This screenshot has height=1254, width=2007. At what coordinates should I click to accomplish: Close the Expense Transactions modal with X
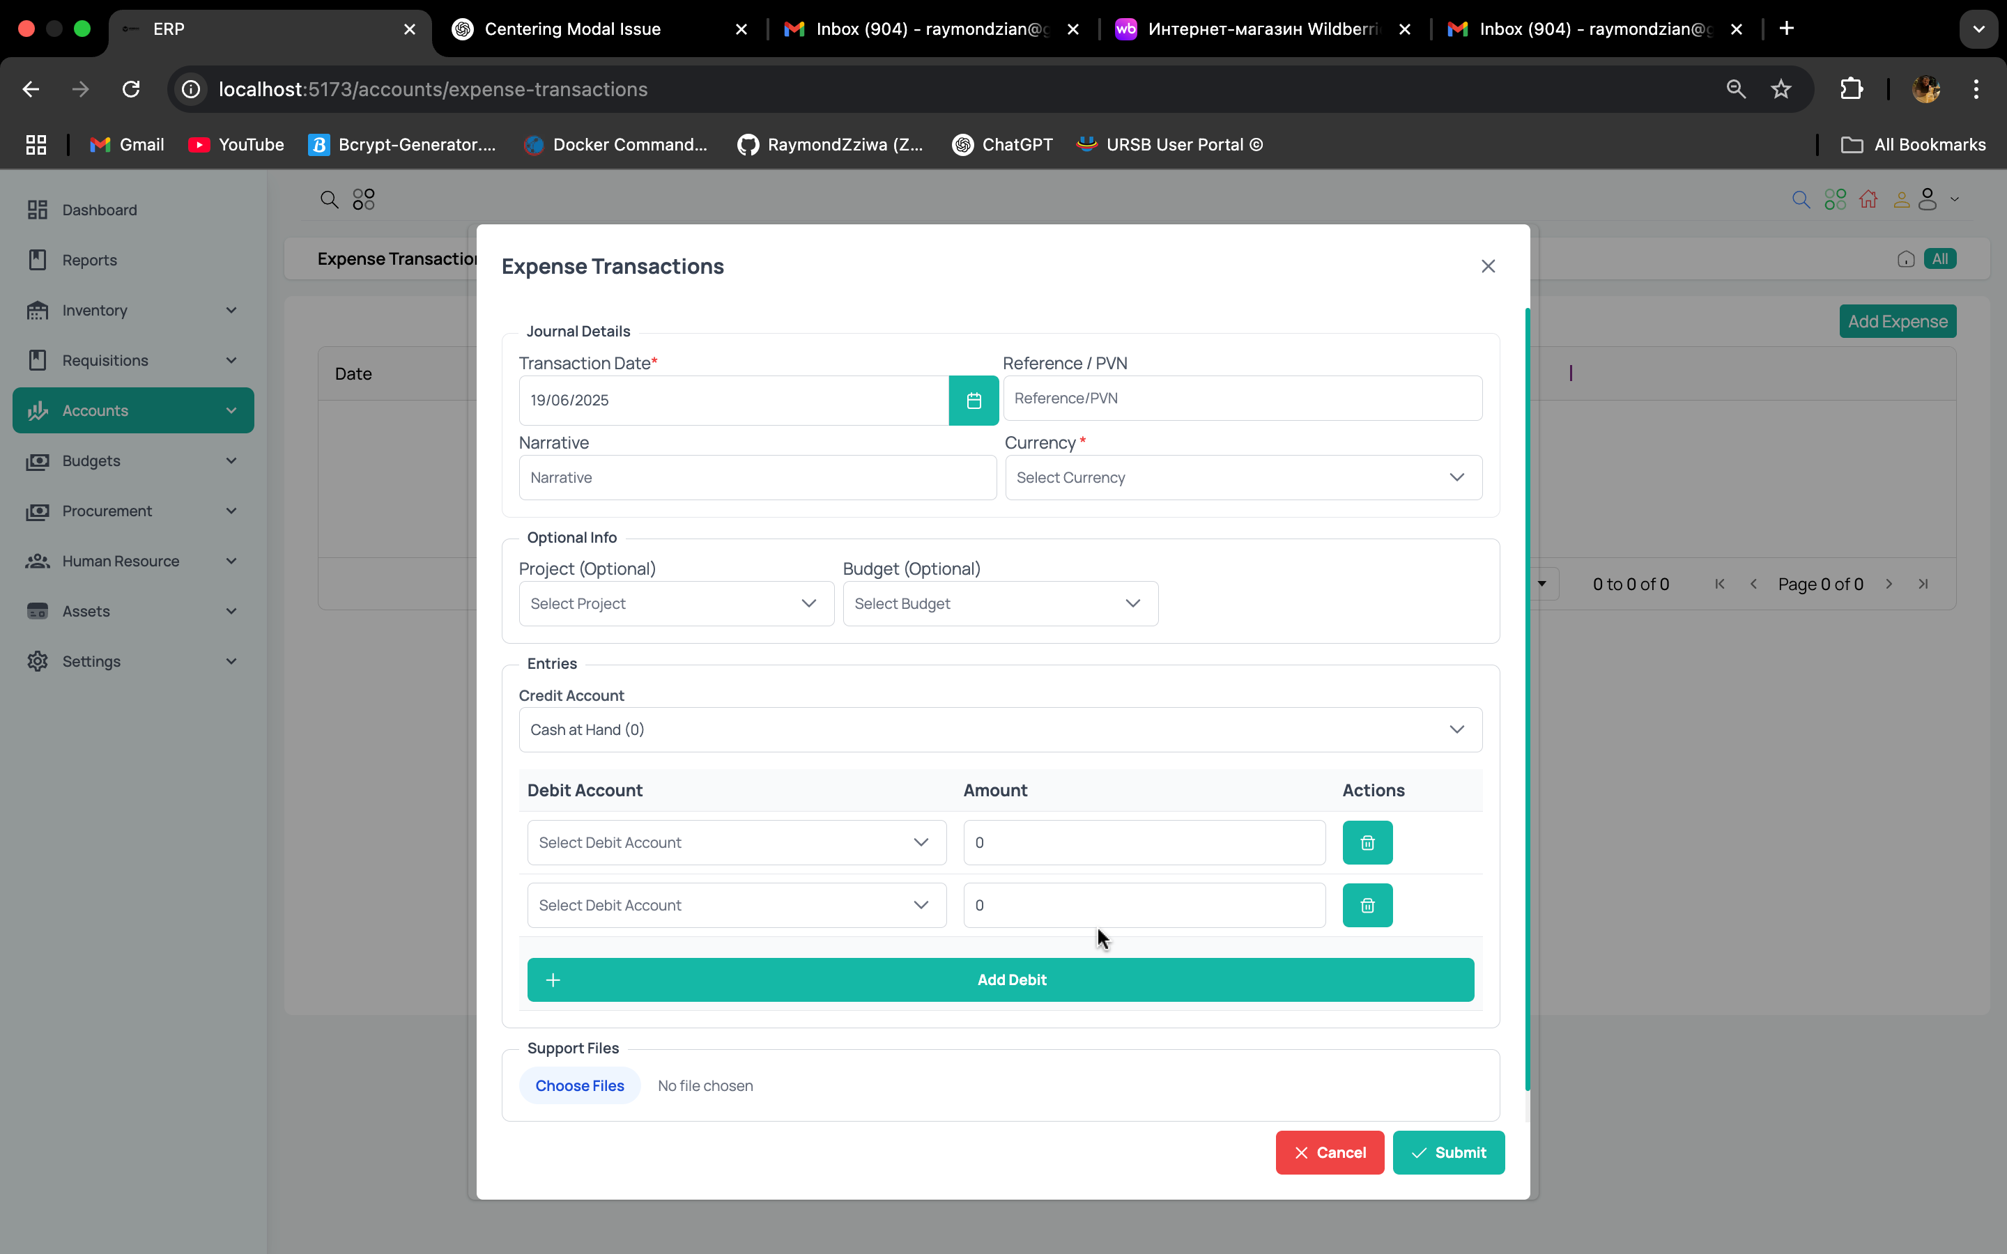tap(1488, 266)
